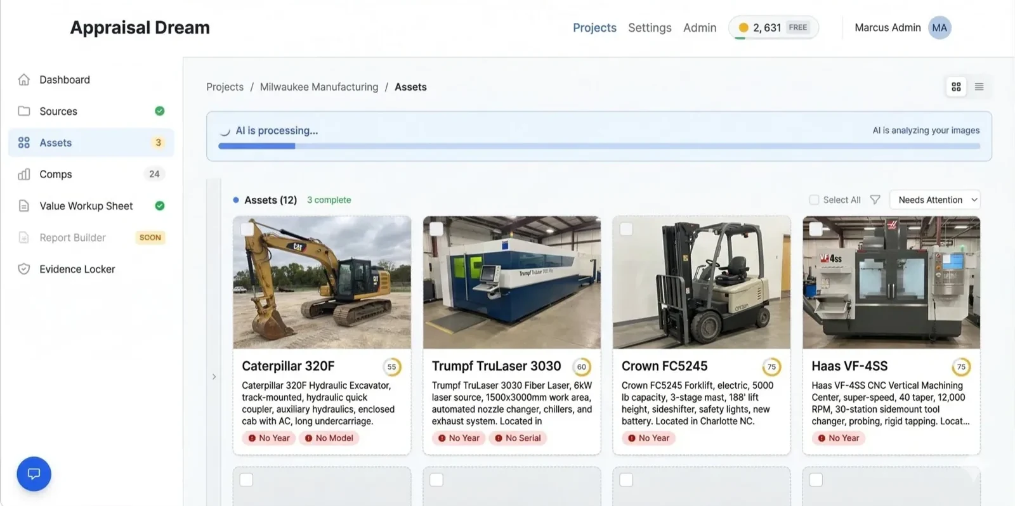Click the SOON badge on Report Builder

pos(150,237)
